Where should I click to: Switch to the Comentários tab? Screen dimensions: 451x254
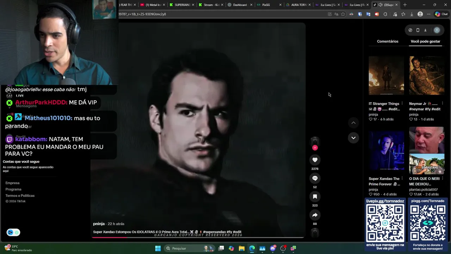point(388,41)
